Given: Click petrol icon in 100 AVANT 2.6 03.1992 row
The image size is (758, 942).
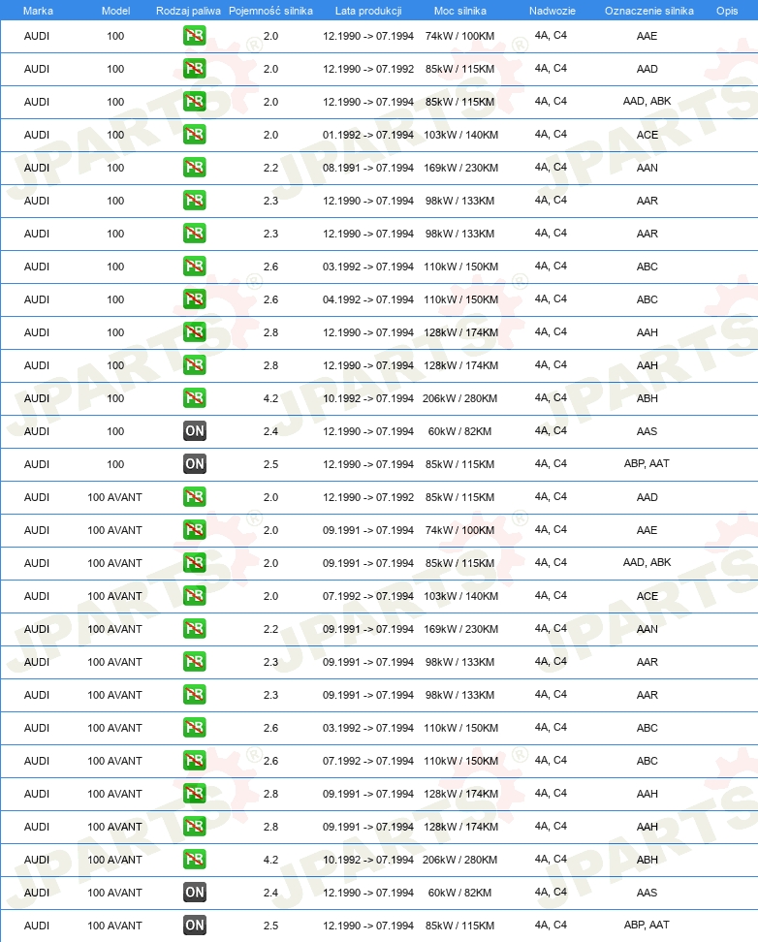Looking at the screenshot, I should pyautogui.click(x=194, y=728).
